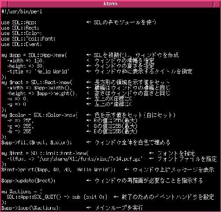Click the 'use SDL::Tool::Font;' line
221x212 pixels.
28,39
